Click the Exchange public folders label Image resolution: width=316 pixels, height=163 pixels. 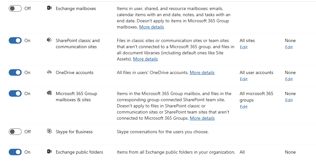79,152
